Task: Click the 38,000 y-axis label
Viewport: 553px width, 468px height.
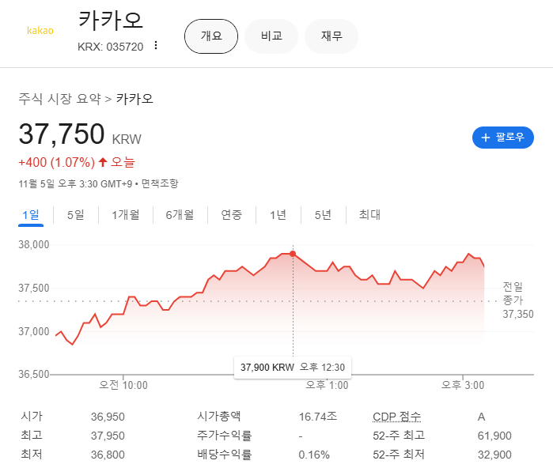Action: pyautogui.click(x=34, y=244)
